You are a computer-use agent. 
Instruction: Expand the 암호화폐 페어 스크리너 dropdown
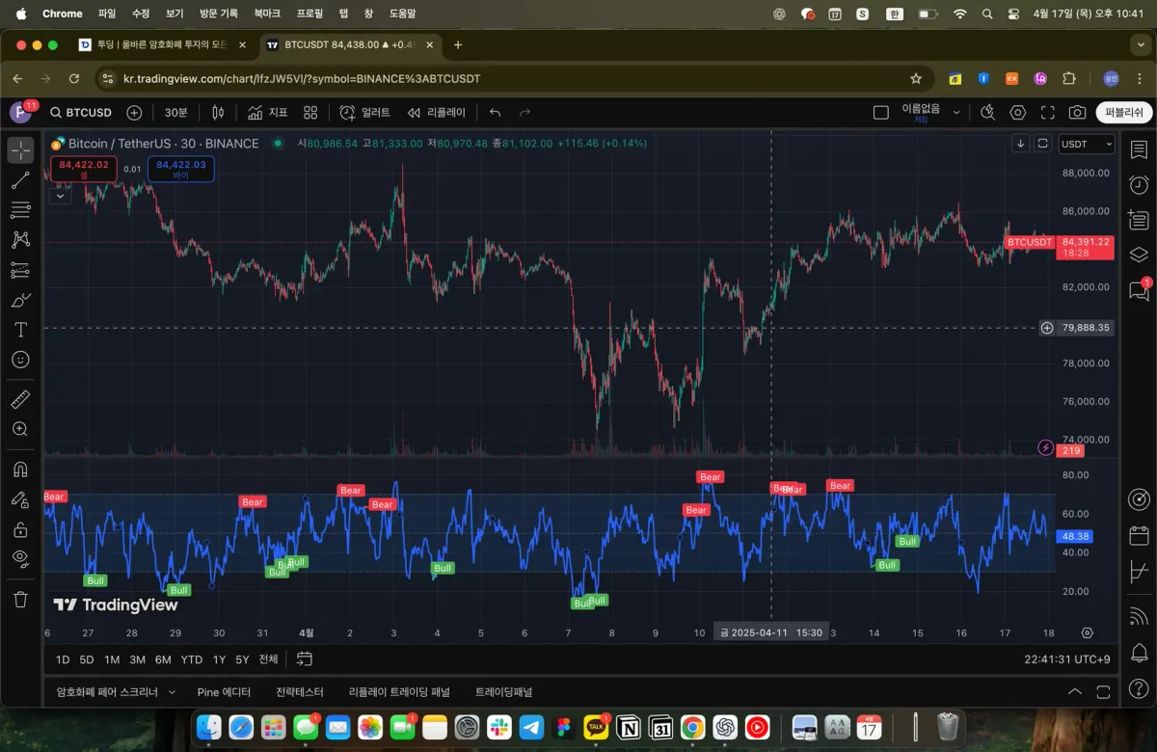tap(172, 692)
